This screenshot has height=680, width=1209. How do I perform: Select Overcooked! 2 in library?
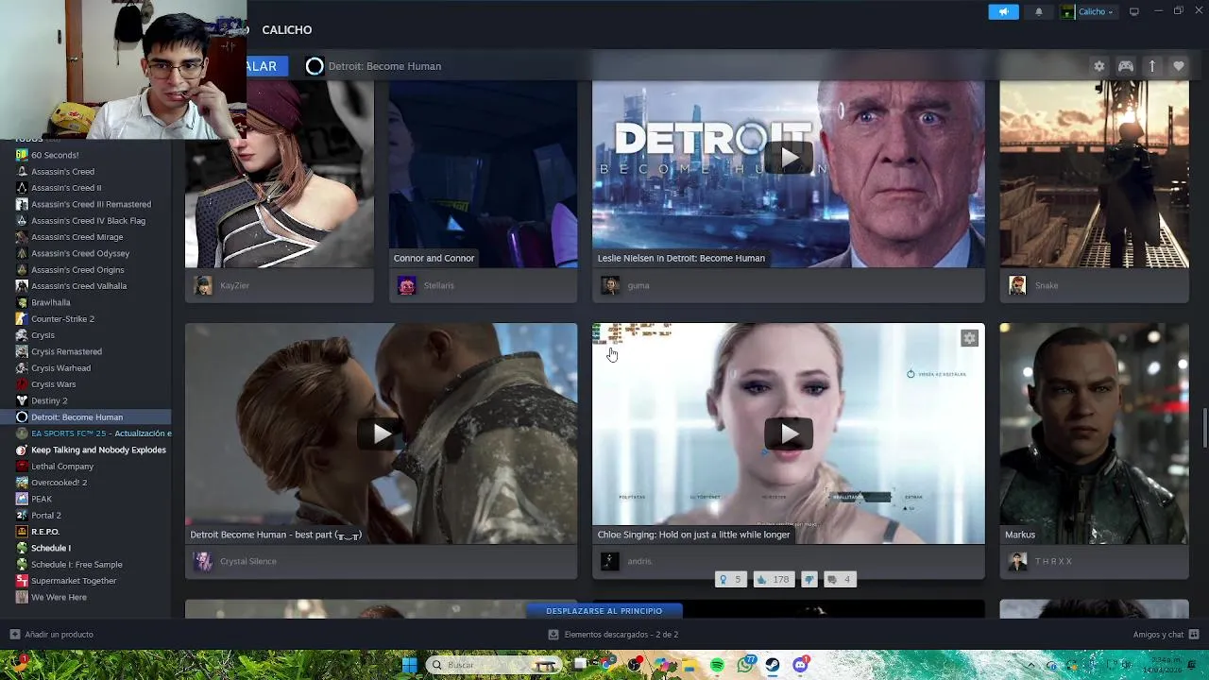click(59, 483)
